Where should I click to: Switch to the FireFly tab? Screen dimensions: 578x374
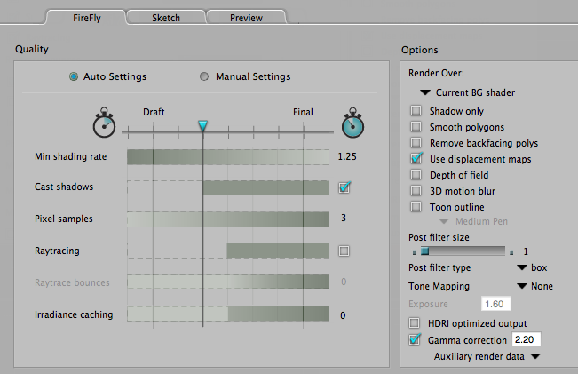[x=87, y=18]
